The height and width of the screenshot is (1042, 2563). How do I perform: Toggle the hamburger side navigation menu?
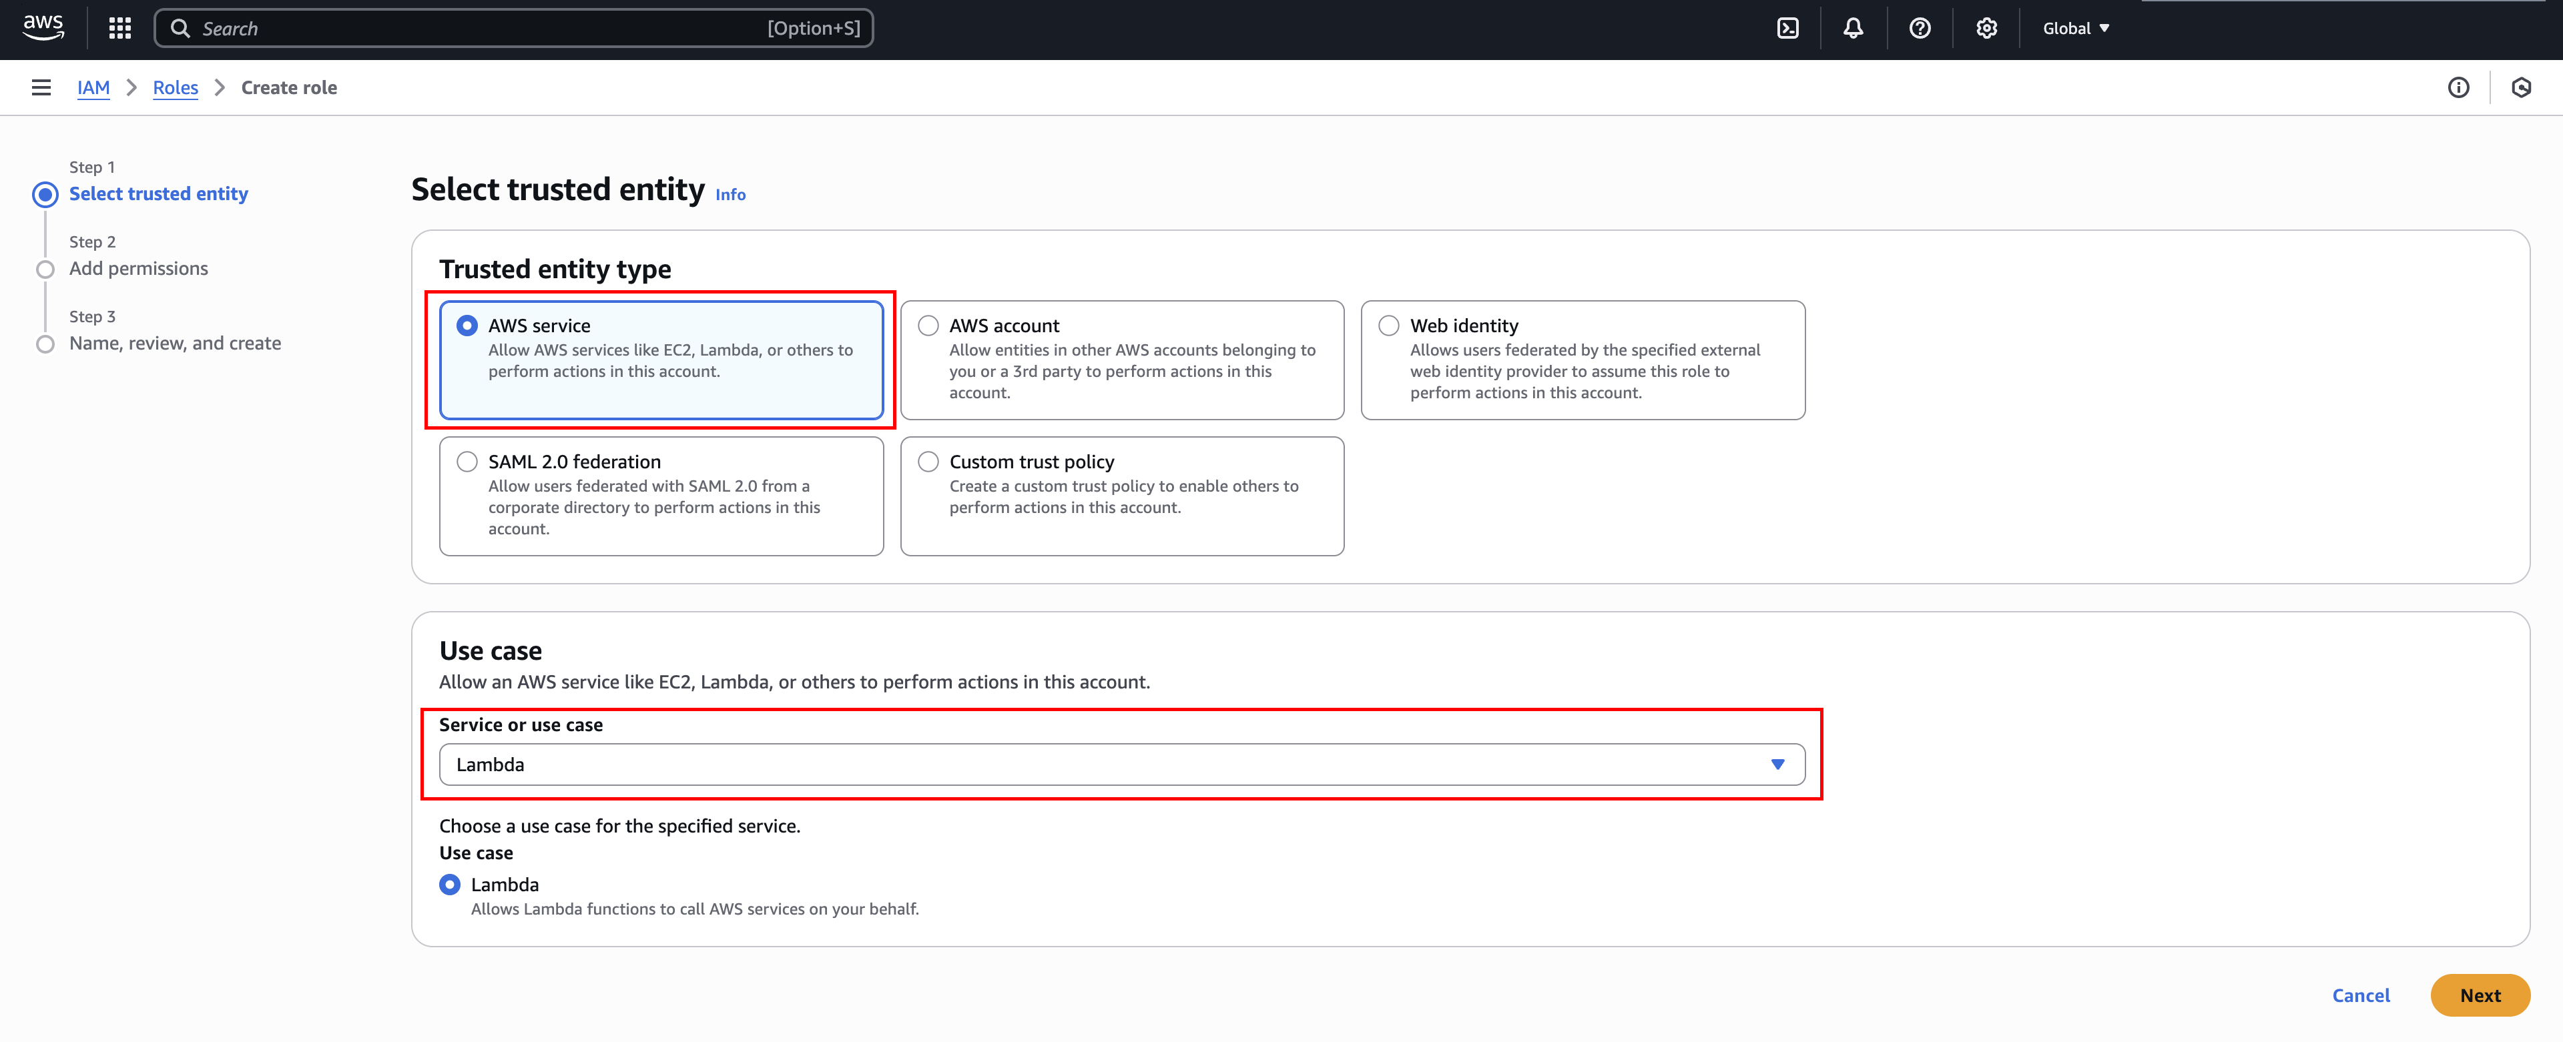(x=41, y=87)
